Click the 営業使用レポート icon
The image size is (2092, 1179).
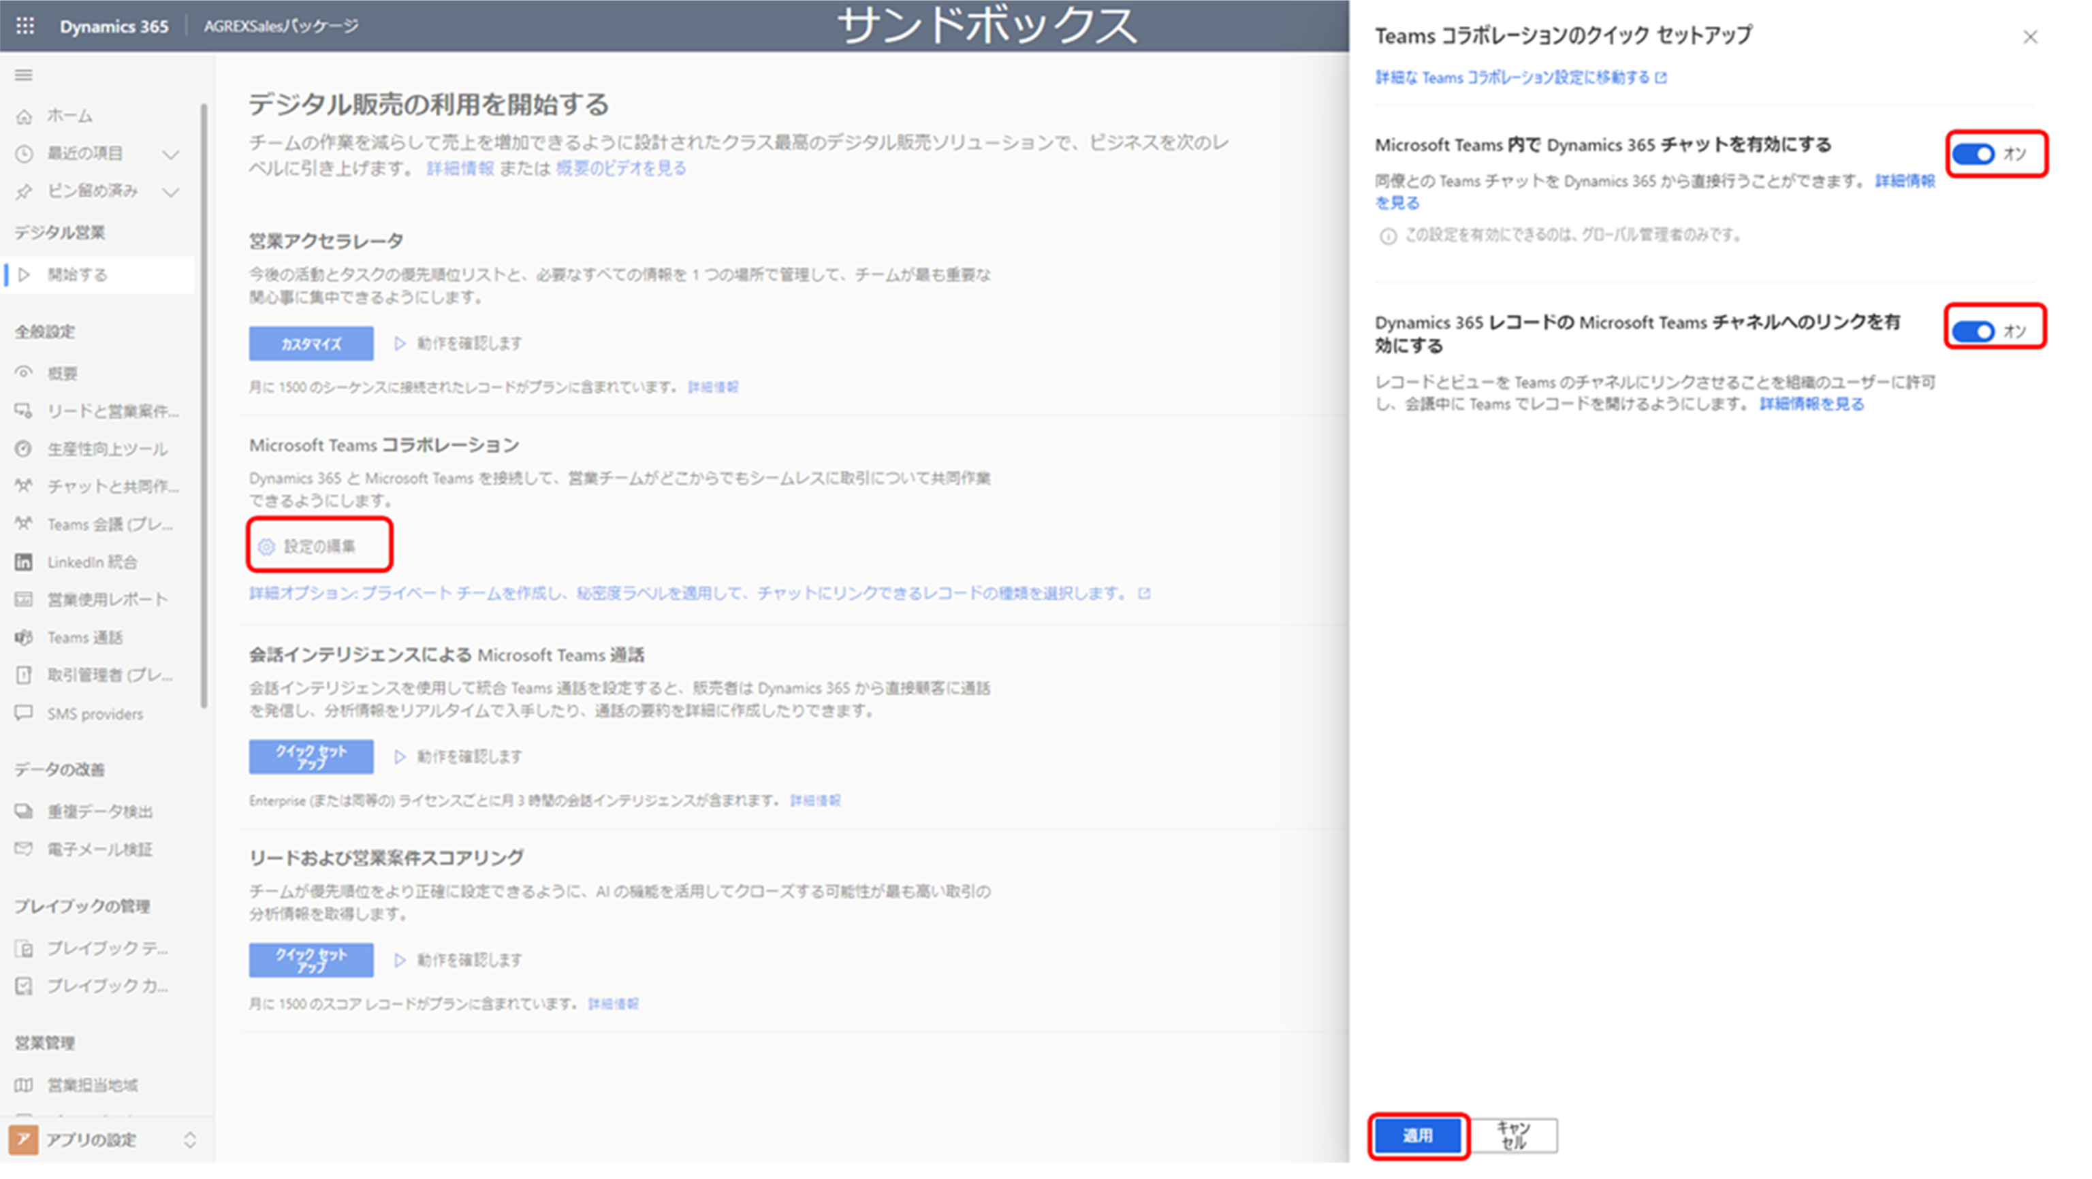point(25,599)
